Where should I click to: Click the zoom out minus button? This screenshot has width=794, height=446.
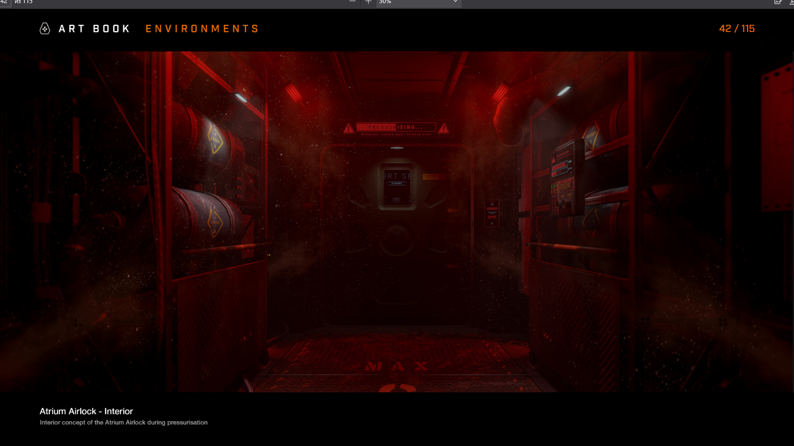coord(353,2)
